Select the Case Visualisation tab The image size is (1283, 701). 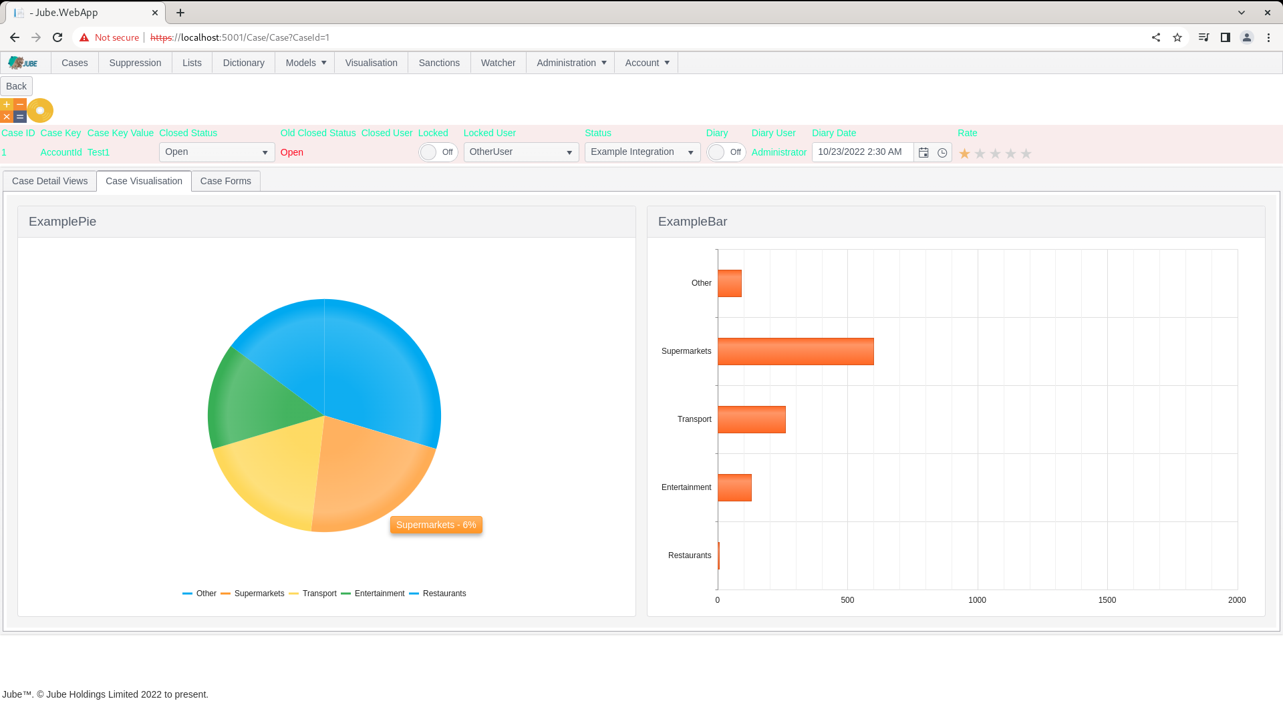click(x=144, y=181)
